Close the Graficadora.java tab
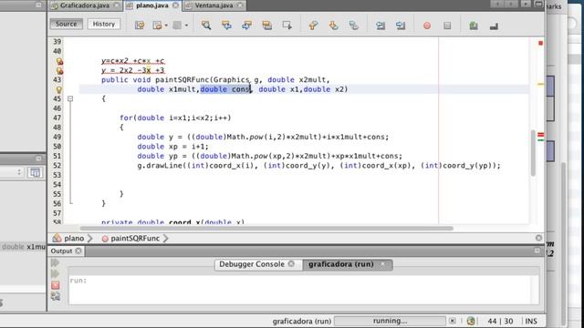The image size is (584, 328). [x=117, y=5]
